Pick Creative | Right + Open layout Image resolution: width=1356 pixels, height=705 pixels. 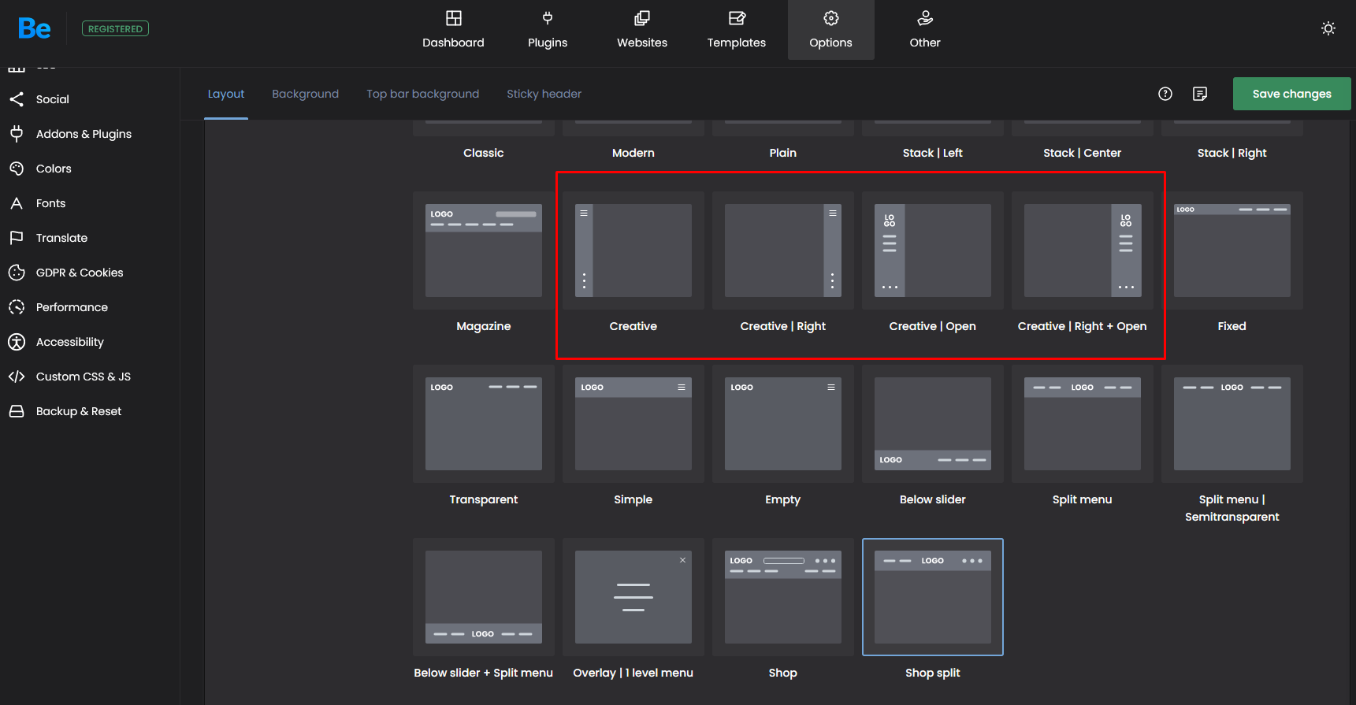[x=1083, y=250]
